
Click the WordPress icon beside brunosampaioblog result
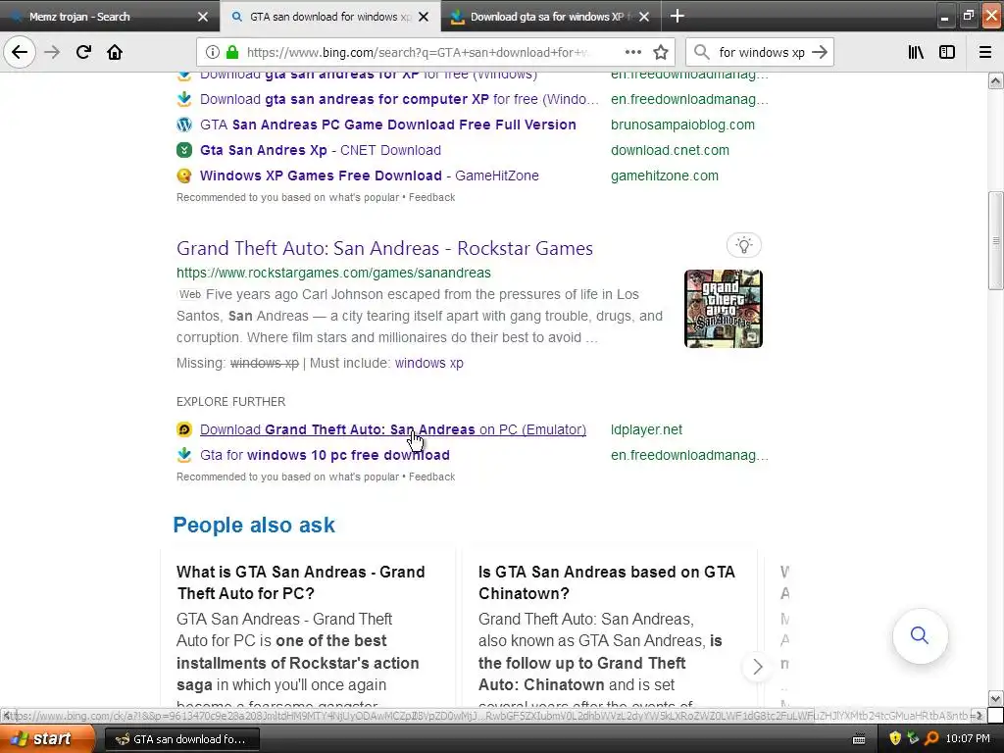184,125
